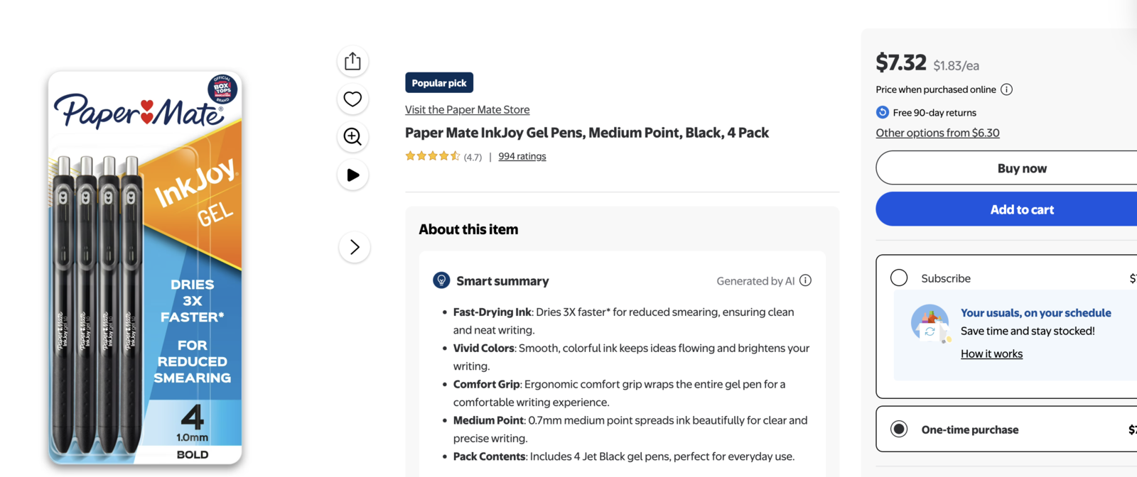
Task: Click the Smart summary lightbulb icon
Action: [x=441, y=280]
